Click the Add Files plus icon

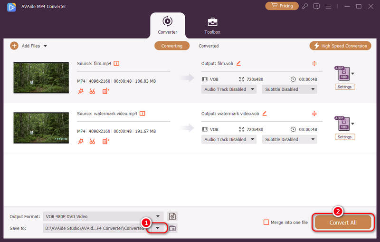tap(14, 46)
